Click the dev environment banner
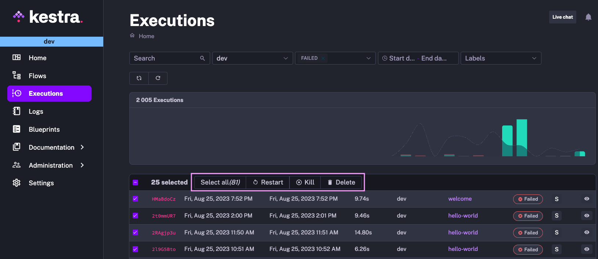 51,41
